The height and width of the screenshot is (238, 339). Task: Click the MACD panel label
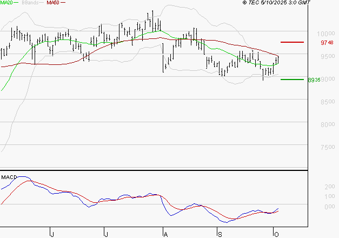pos(9,177)
